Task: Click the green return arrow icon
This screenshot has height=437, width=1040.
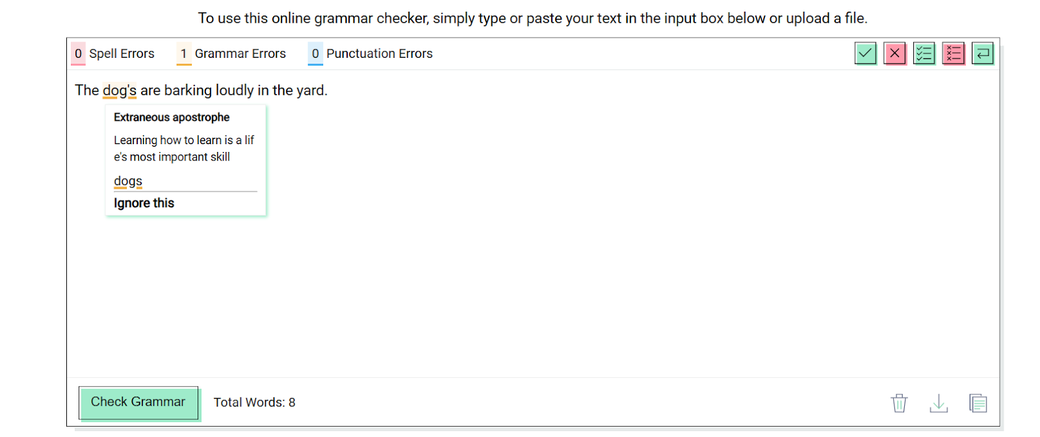Action: (983, 53)
